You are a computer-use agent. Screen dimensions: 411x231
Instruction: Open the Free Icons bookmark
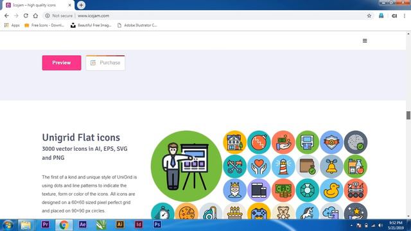[44, 25]
